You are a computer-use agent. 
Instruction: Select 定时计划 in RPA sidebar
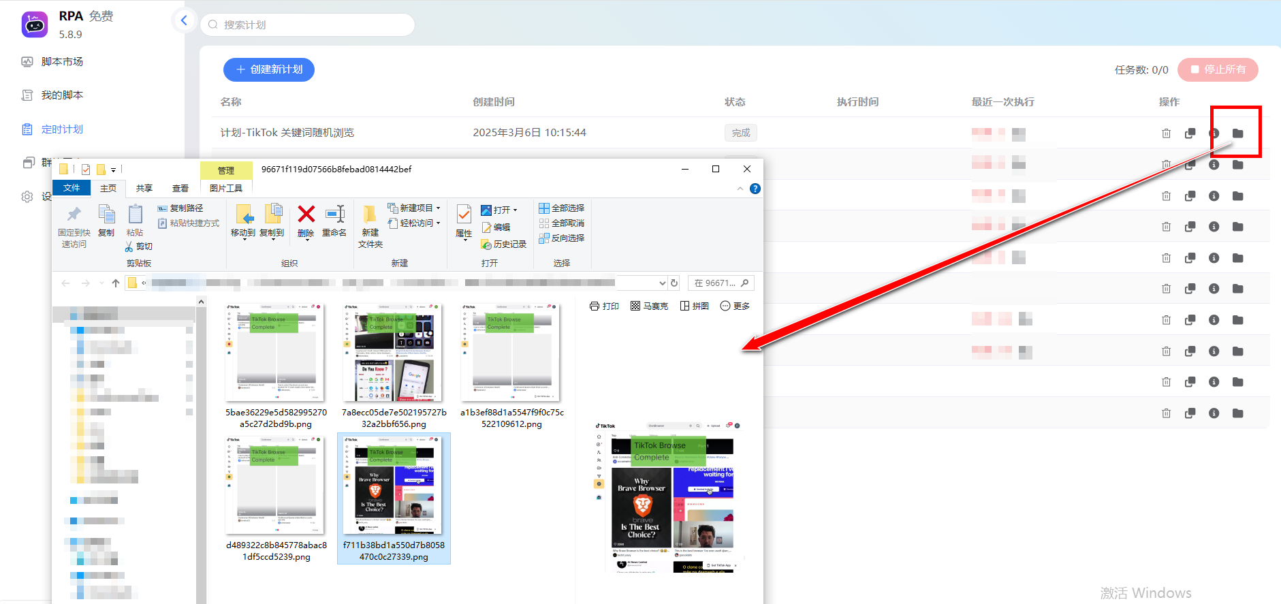[62, 129]
